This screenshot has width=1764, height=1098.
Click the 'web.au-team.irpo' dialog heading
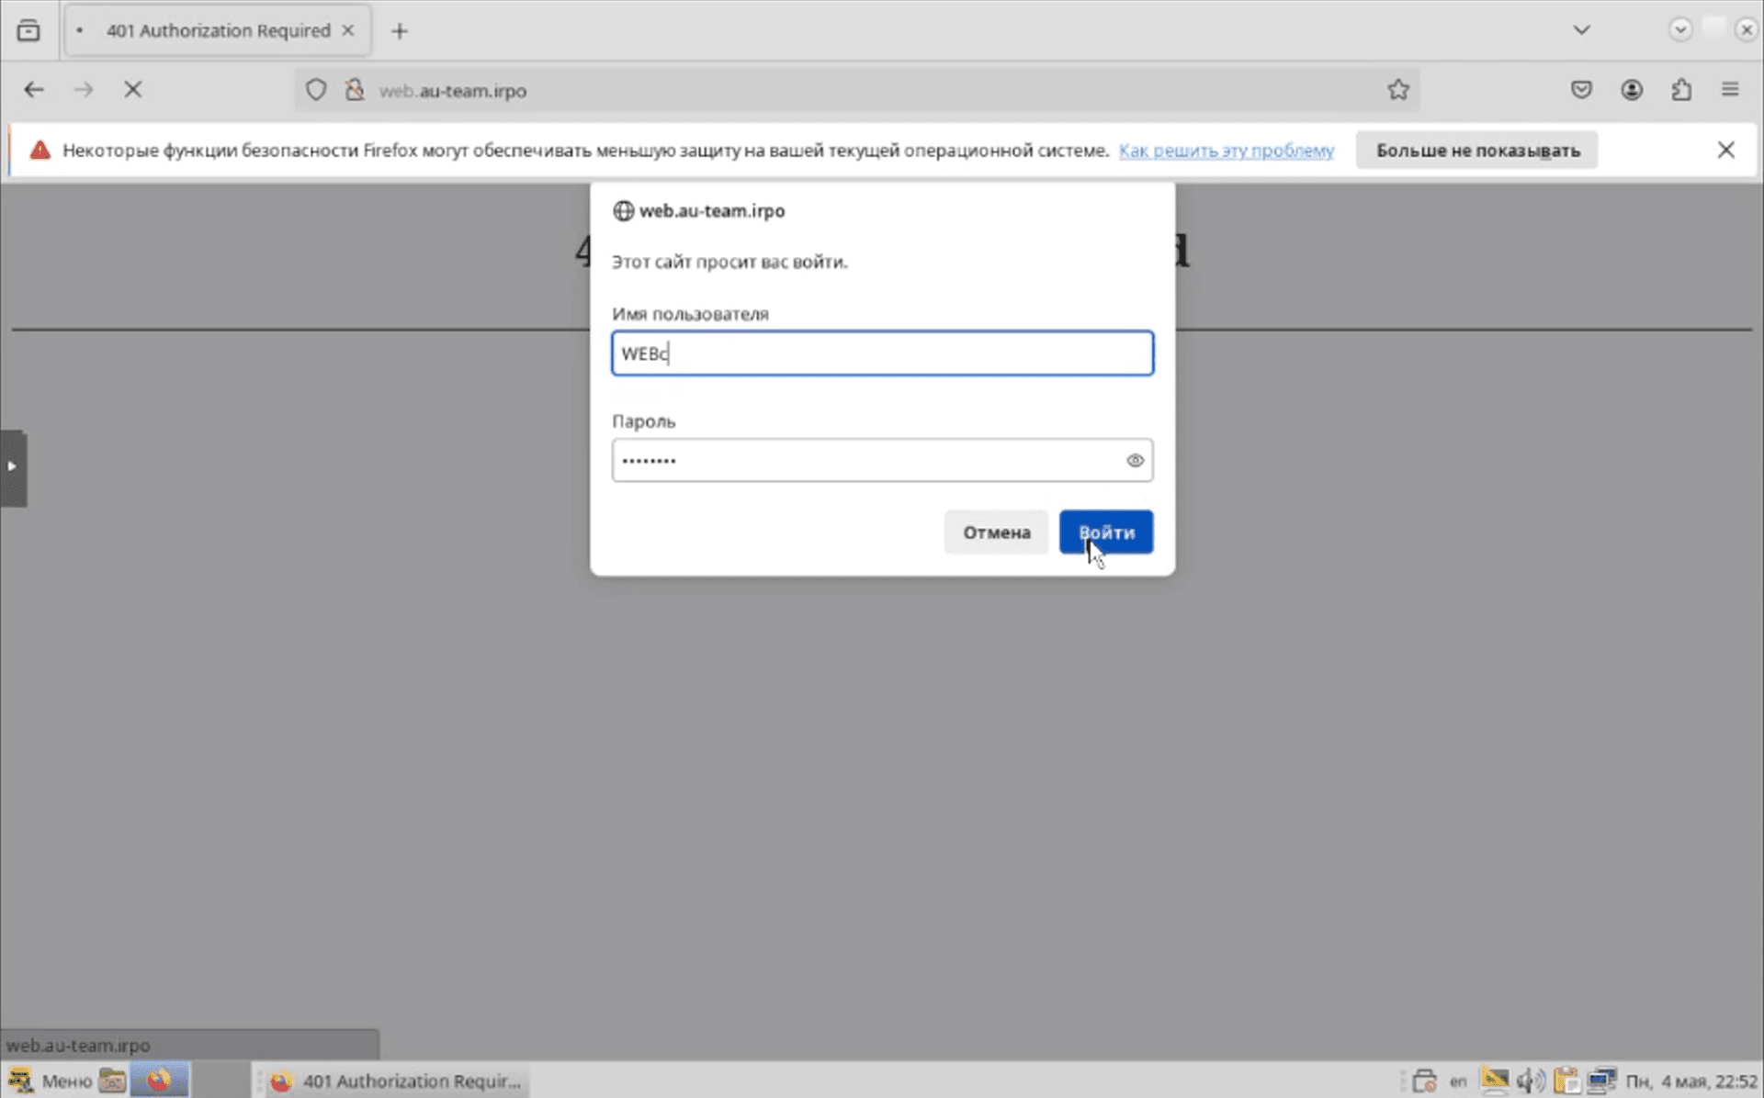coord(712,211)
